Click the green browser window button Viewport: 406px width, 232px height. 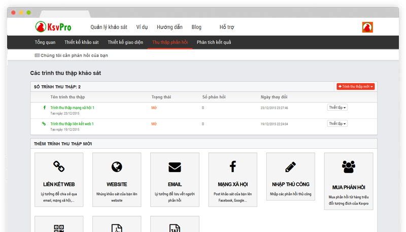[x=29, y=12]
